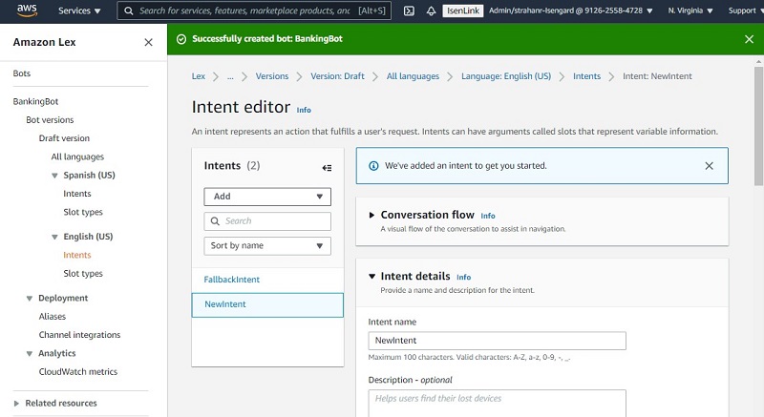Viewport: 764px width, 417px height.
Task: Open Bots in sidebar
Action: tap(21, 73)
